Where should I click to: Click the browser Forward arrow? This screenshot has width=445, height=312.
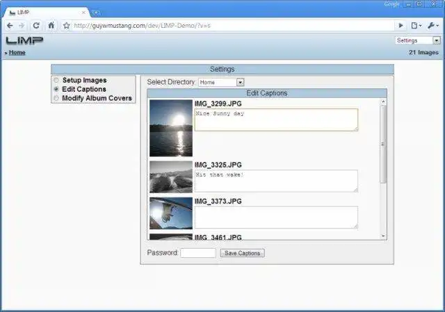[22, 26]
